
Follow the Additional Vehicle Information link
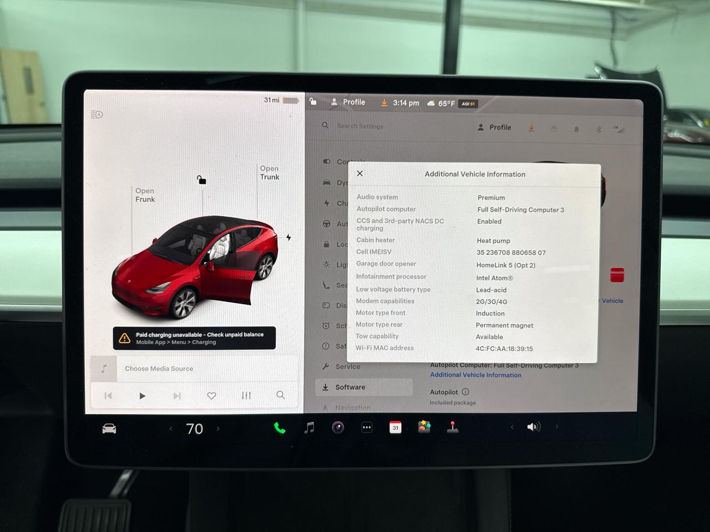pyautogui.click(x=475, y=375)
